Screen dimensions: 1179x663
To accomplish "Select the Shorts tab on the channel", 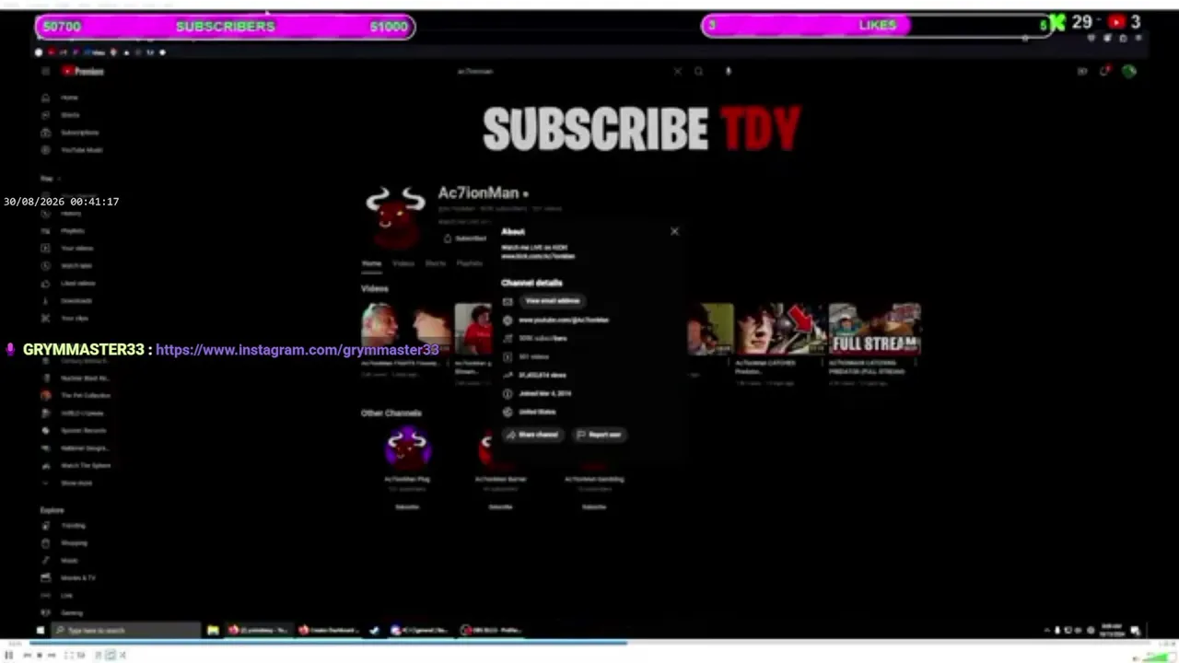I will coord(436,263).
